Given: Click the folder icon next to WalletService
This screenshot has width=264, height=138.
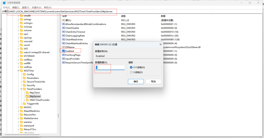Looking at the screenshot, I should point(21,118).
